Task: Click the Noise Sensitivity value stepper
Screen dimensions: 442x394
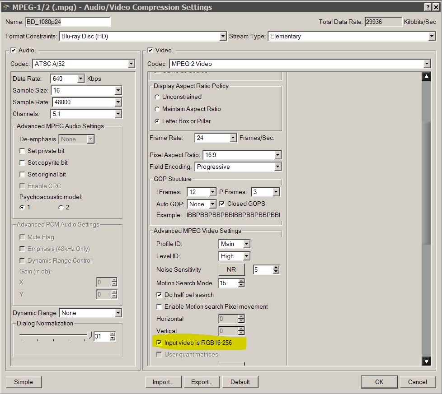Action: 276,269
